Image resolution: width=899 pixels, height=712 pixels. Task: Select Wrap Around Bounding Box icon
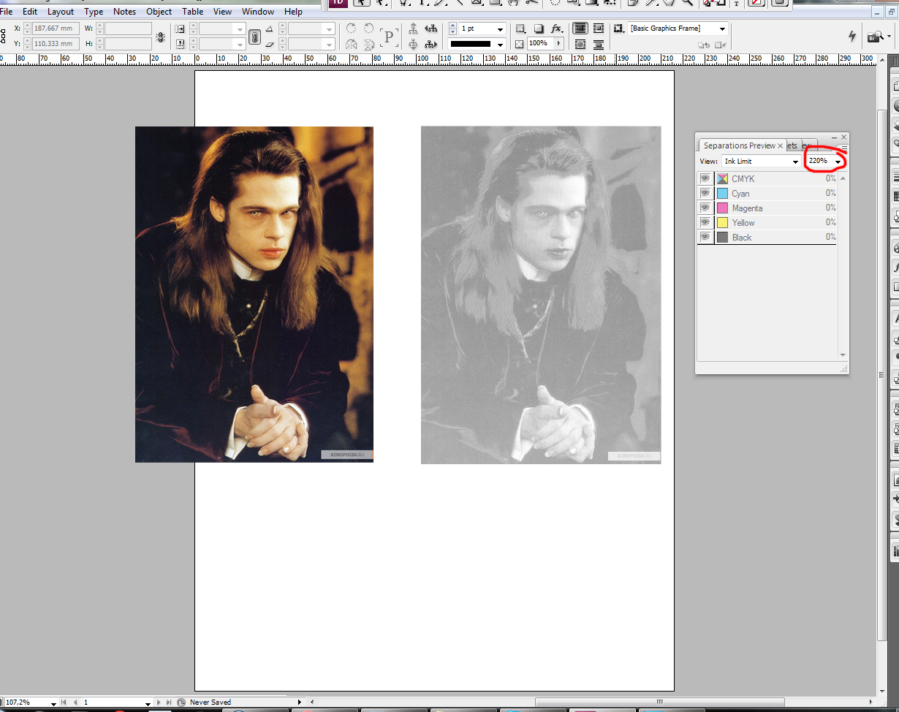click(x=599, y=29)
